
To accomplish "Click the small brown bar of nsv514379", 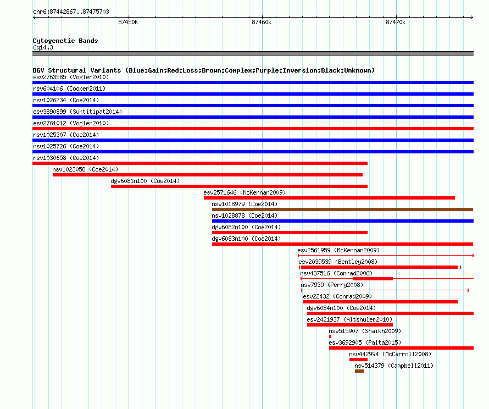I will (359, 371).
